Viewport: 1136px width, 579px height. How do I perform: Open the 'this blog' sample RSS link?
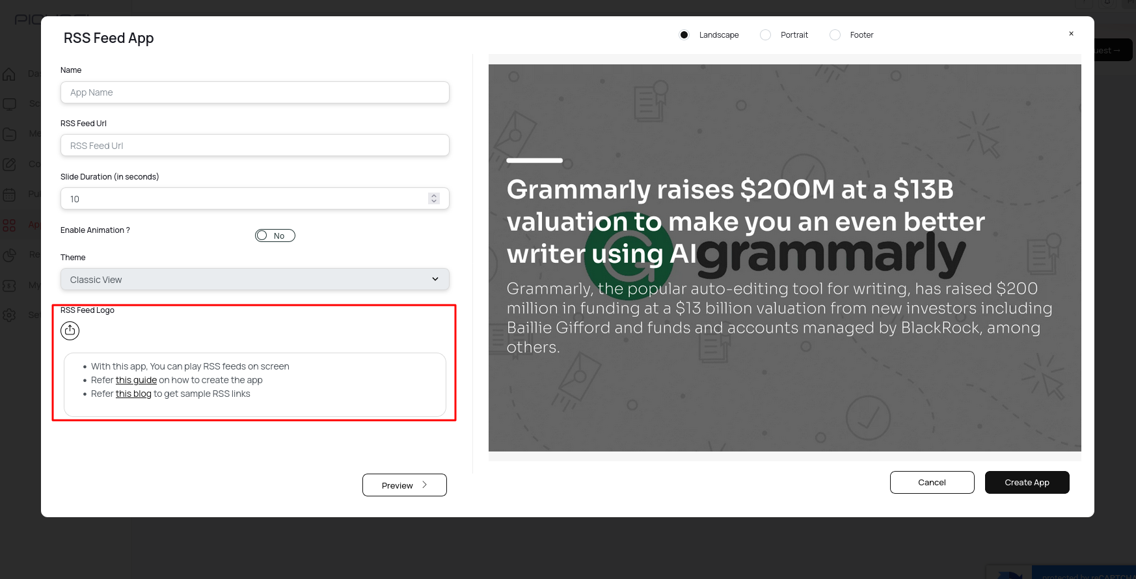click(x=133, y=394)
